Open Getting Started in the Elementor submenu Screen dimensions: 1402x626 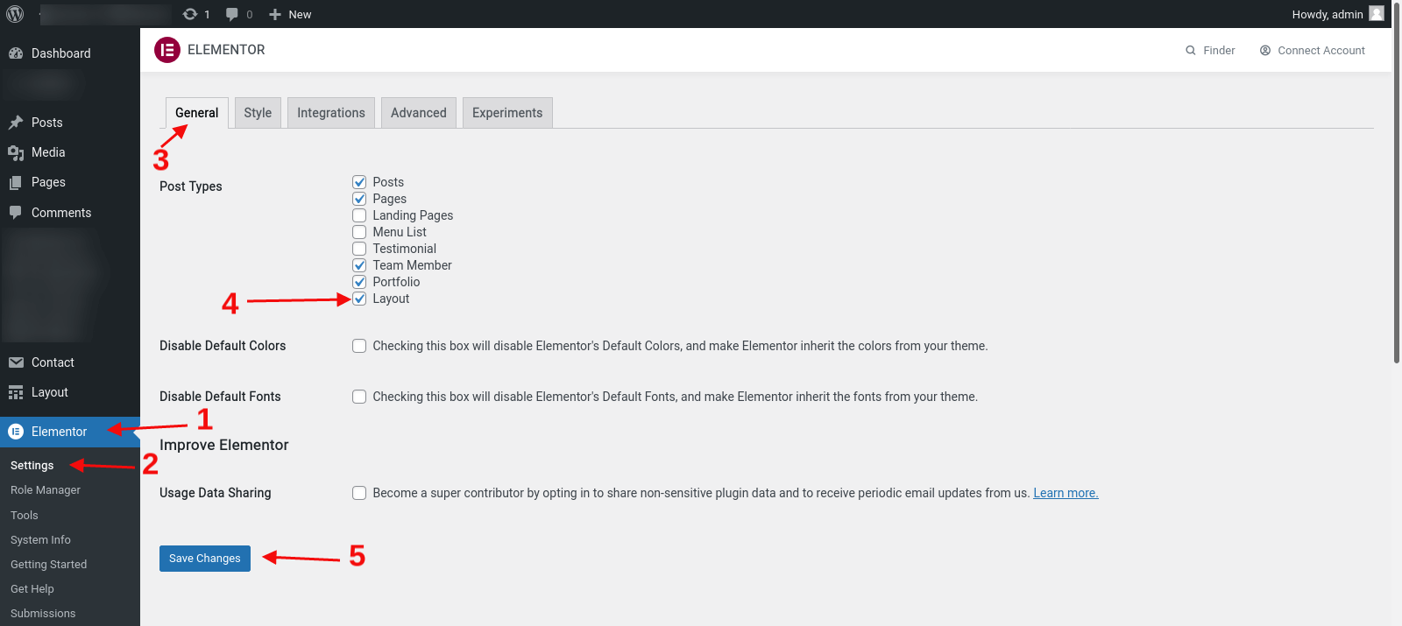coord(49,565)
